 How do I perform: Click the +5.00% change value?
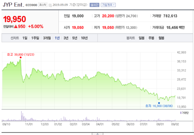click(36, 26)
